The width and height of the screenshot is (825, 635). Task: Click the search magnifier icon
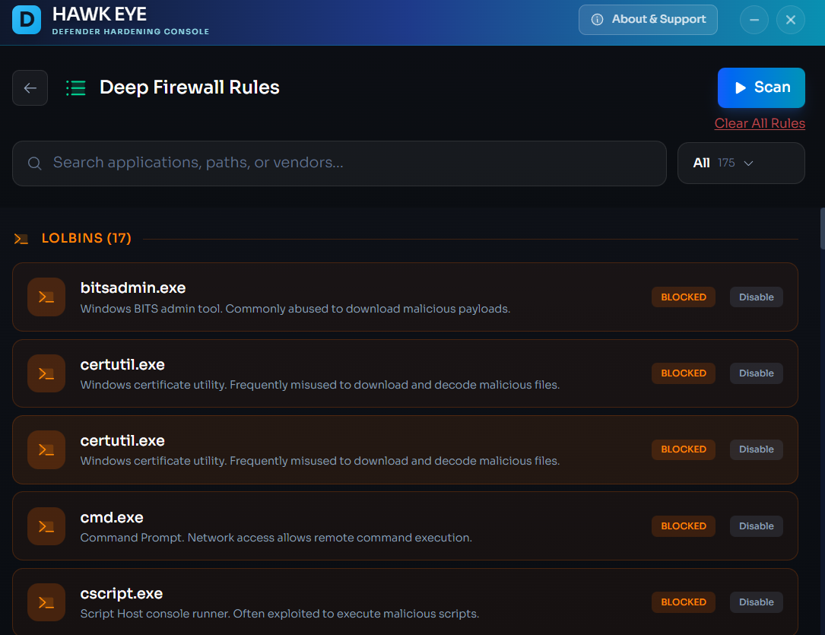coord(34,163)
